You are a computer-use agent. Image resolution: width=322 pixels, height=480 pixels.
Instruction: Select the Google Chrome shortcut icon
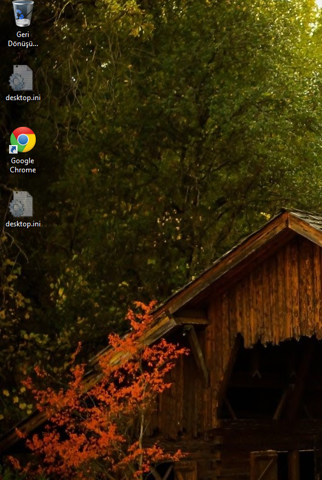pyautogui.click(x=23, y=140)
